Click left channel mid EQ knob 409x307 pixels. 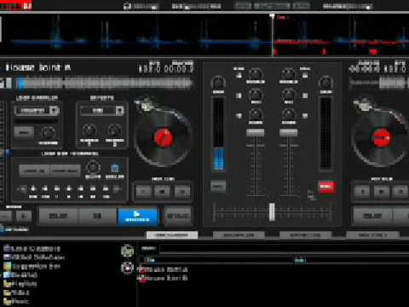pos(256,94)
